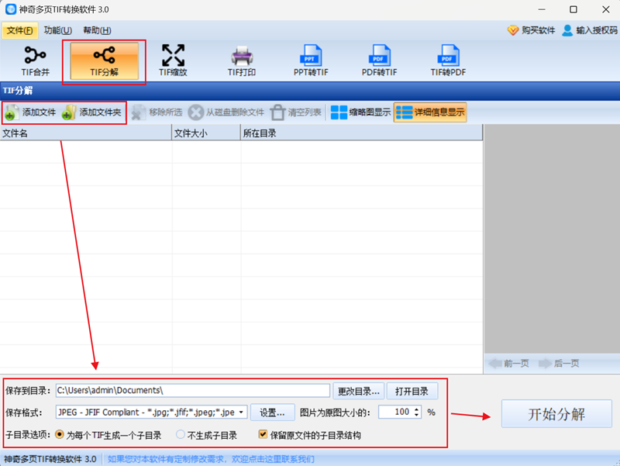Open the TIF缩放 (TIF Zoom) tool
Screen dimensions: 620x466
[x=172, y=60]
